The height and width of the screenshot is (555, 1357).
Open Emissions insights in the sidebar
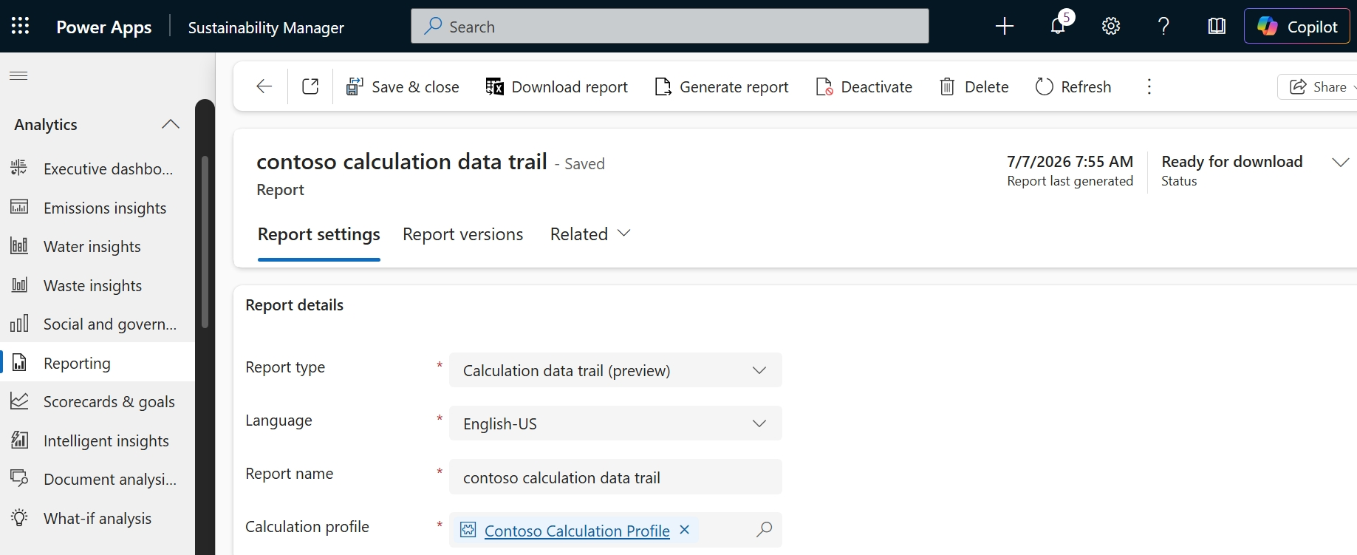pyautogui.click(x=98, y=208)
